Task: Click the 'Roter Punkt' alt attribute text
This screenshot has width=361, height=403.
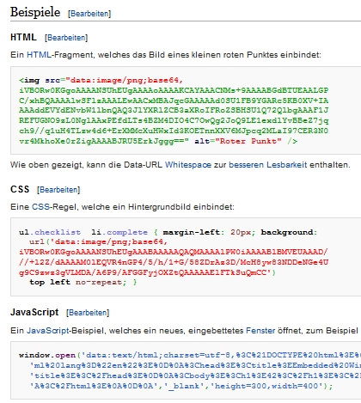Action: (x=248, y=141)
